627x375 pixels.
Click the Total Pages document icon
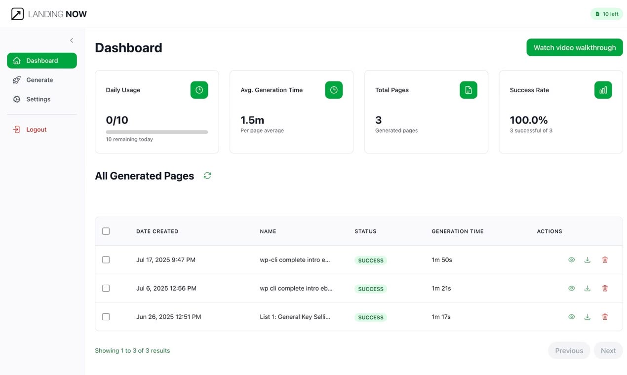[x=468, y=90]
